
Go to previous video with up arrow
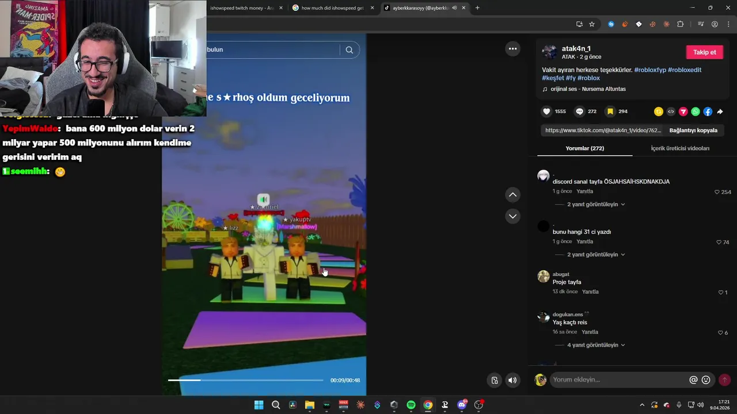512,195
